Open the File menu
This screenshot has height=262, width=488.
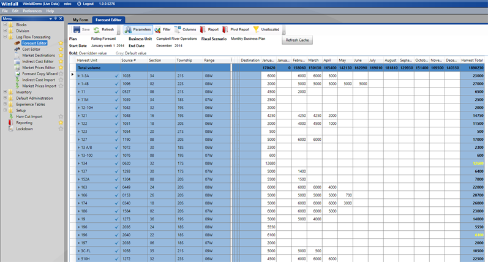coord(5,11)
